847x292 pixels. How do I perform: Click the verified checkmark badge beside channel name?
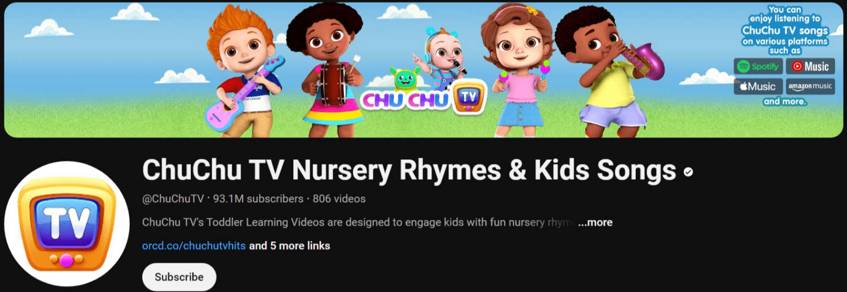click(x=688, y=172)
